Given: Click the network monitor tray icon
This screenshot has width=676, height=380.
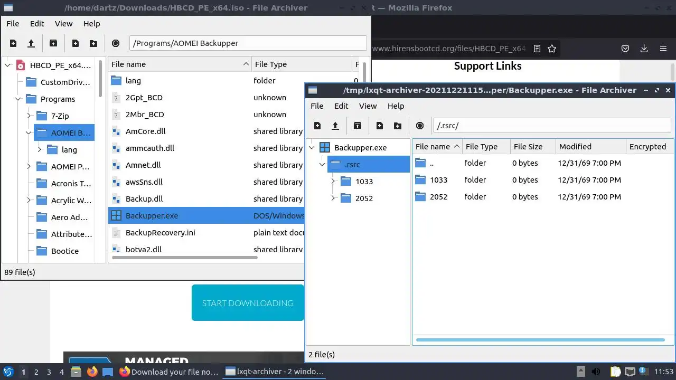Looking at the screenshot, I should click(x=630, y=372).
